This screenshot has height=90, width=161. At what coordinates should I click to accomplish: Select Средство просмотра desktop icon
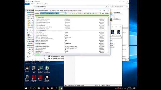click(41, 69)
